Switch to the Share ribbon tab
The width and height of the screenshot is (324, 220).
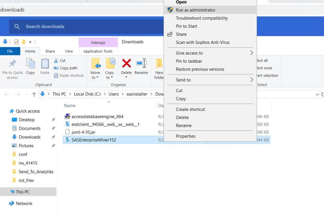point(50,51)
